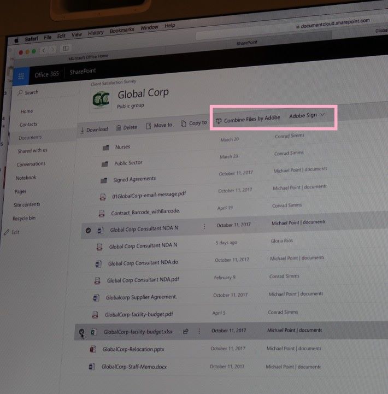The height and width of the screenshot is (394, 388).
Task: Open Safari Bookmarks menu
Action: tap(122, 30)
